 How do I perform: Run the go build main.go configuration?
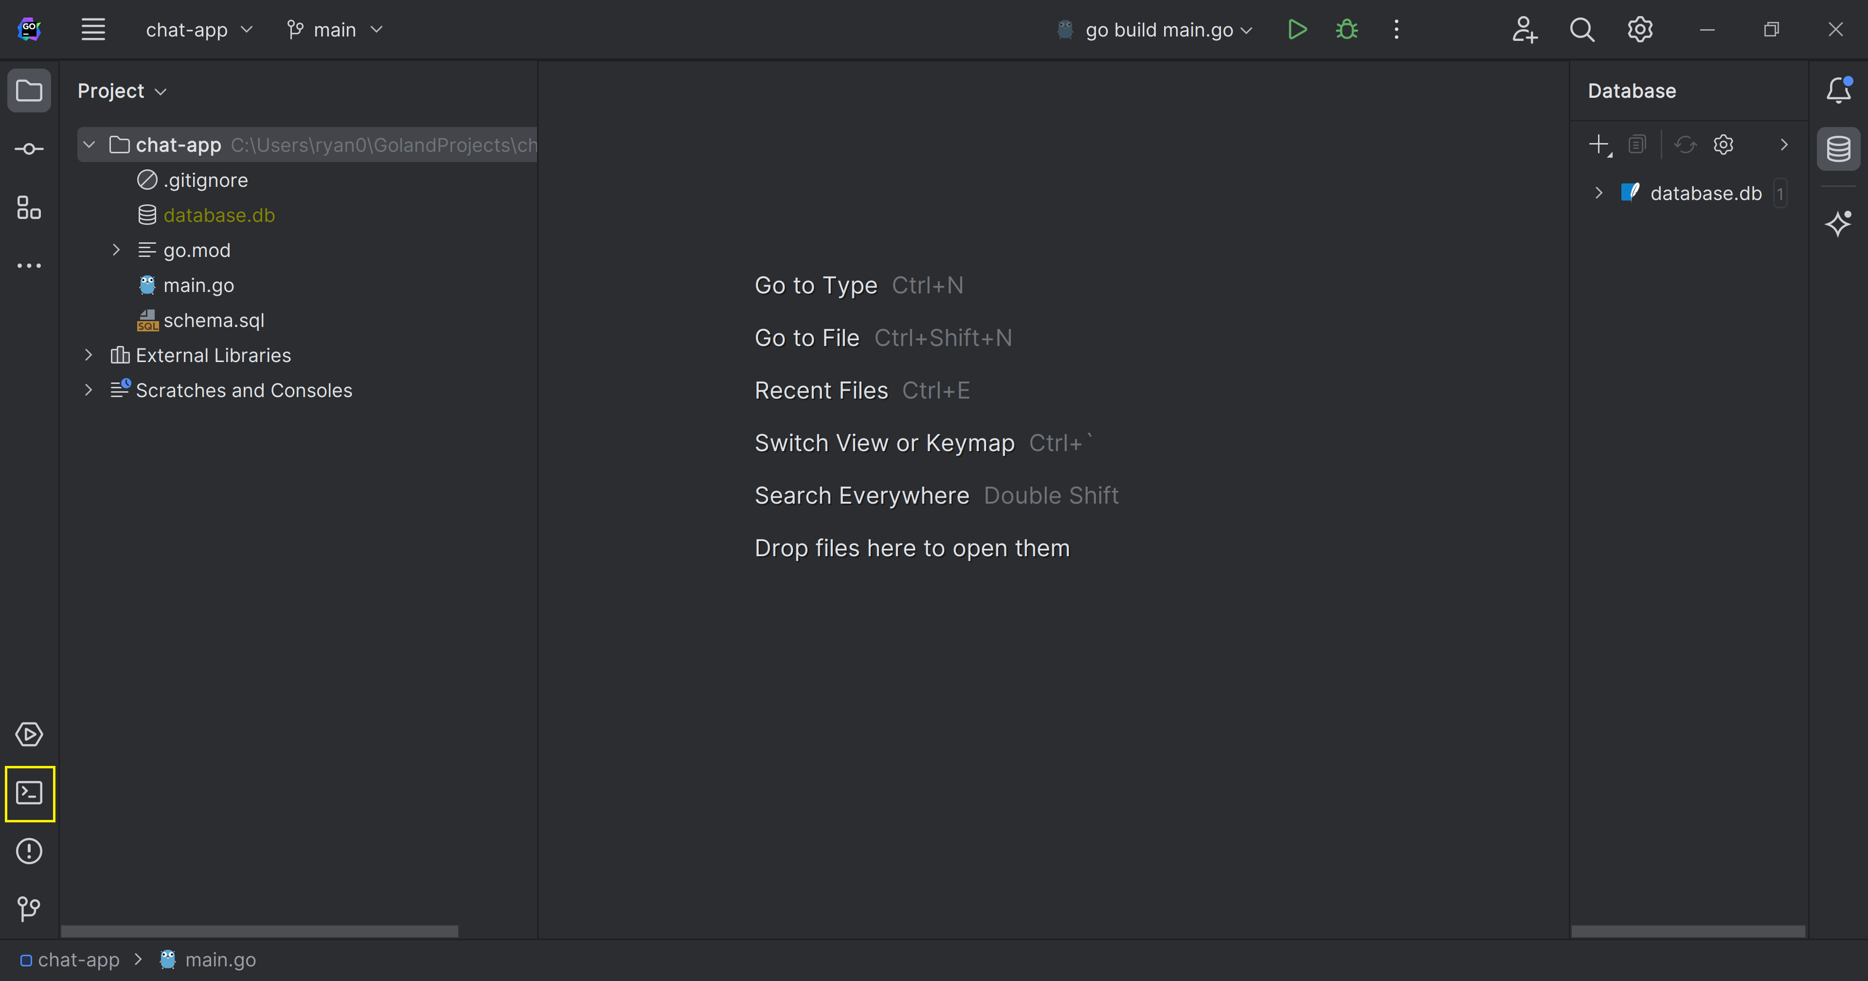tap(1296, 30)
